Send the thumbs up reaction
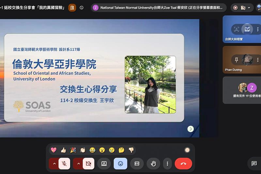Screen dimensions: 261x174 click(63, 150)
